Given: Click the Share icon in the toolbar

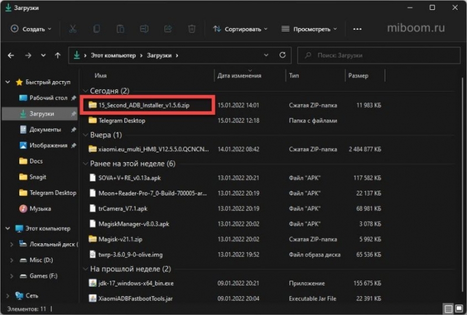Looking at the screenshot, I should point(168,29).
